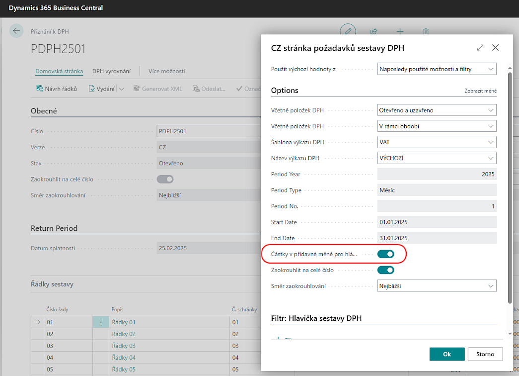
Task: Click the back arrow icon
Action: 17,31
